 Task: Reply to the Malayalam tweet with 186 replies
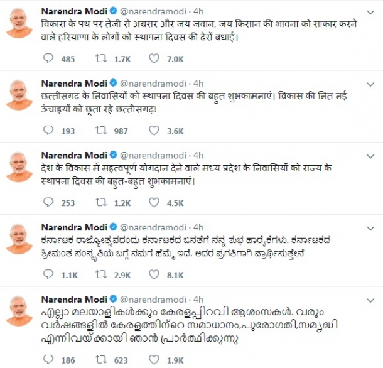(49, 360)
